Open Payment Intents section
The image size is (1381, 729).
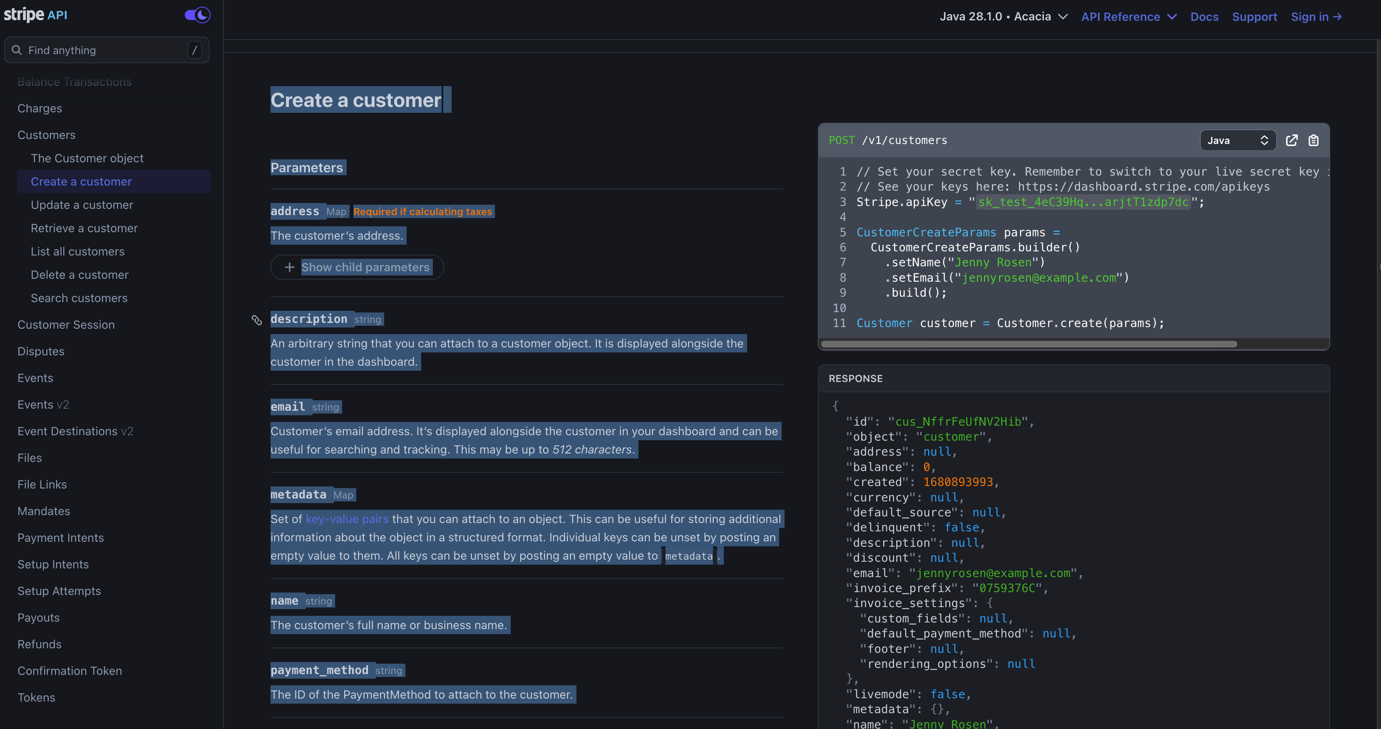tap(61, 538)
